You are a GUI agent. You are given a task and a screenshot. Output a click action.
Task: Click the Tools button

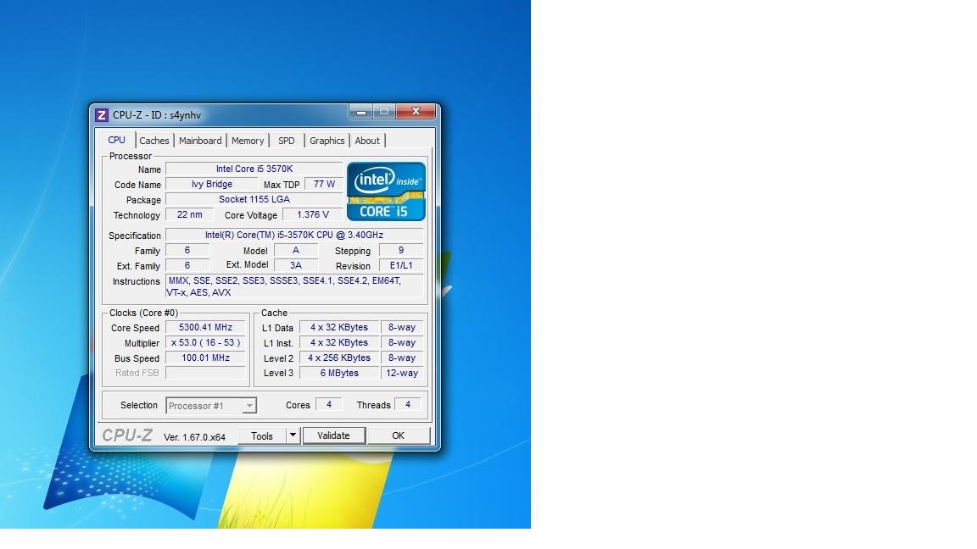point(262,435)
